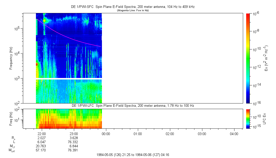Click the Freq (Hz) label of LFC panel
This screenshot has width=276, height=158.
tap(11, 119)
